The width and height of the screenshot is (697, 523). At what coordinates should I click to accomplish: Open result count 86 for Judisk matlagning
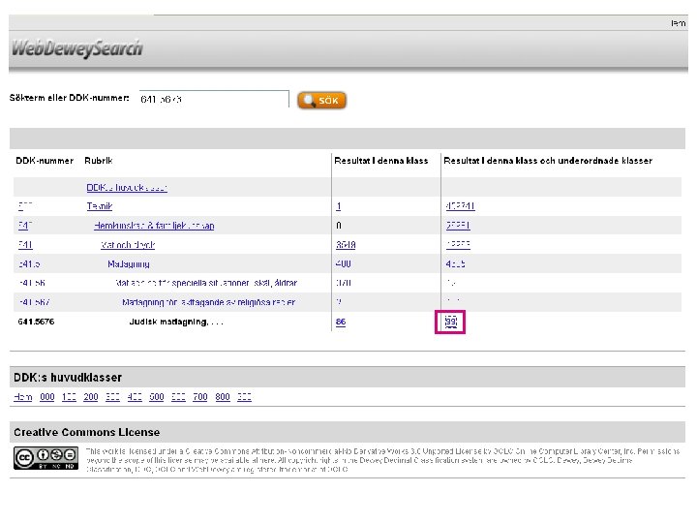[341, 322]
